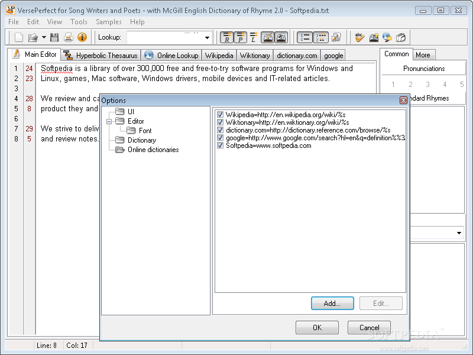Screen dimensions: 473x355
Task: Confirm Options with the OK button
Action: (317, 328)
